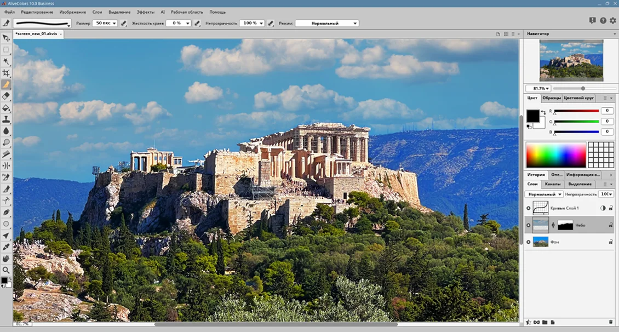Image resolution: width=619 pixels, height=332 pixels.
Task: Expand the Режим blending mode dropdown
Action: (326, 24)
